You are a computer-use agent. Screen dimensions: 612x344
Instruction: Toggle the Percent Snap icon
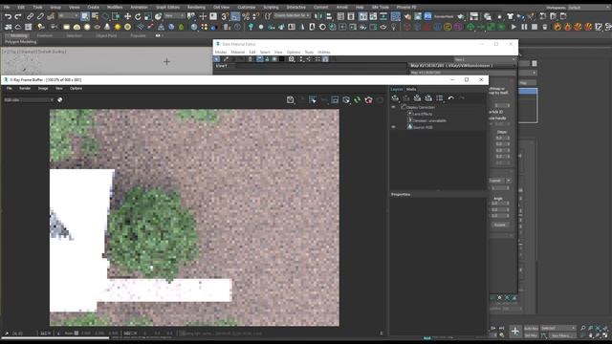click(246, 16)
